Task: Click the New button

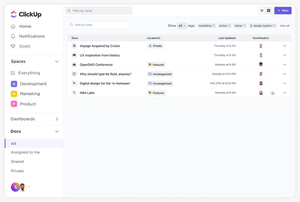Action: coord(283,11)
